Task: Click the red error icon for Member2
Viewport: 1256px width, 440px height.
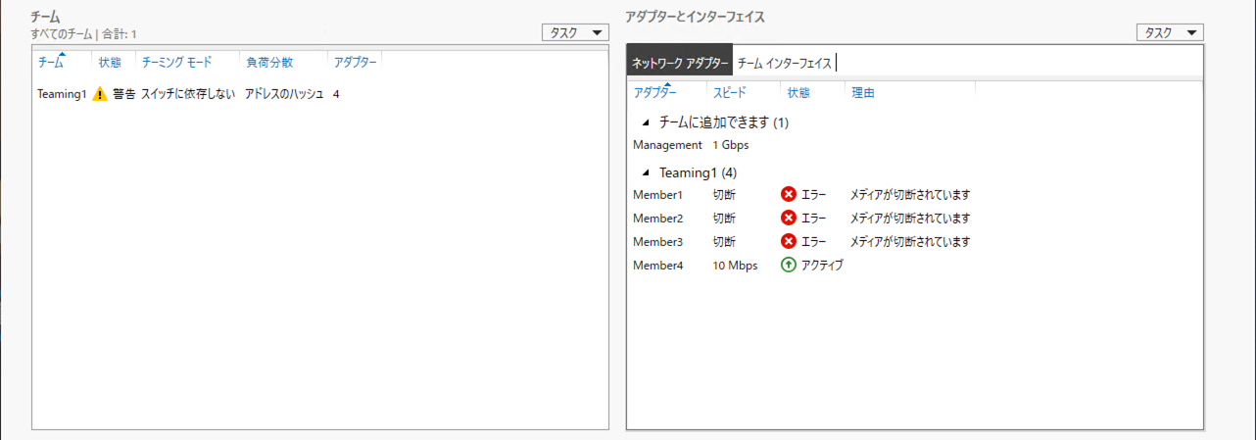Action: [789, 218]
